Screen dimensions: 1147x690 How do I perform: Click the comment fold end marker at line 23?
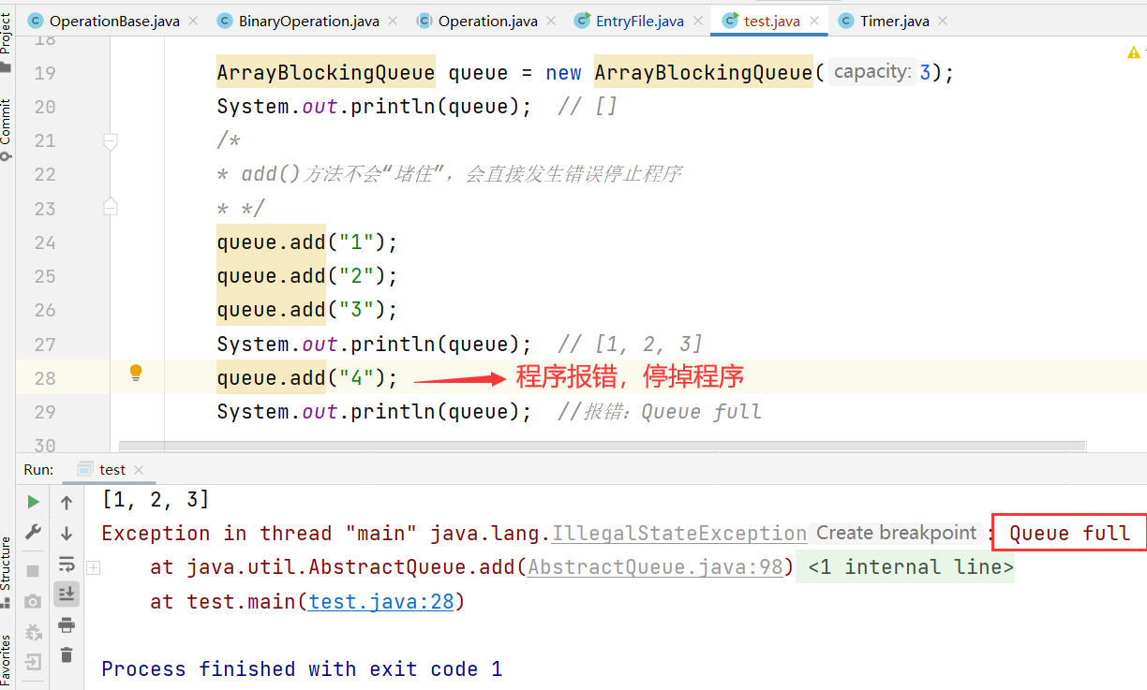111,207
